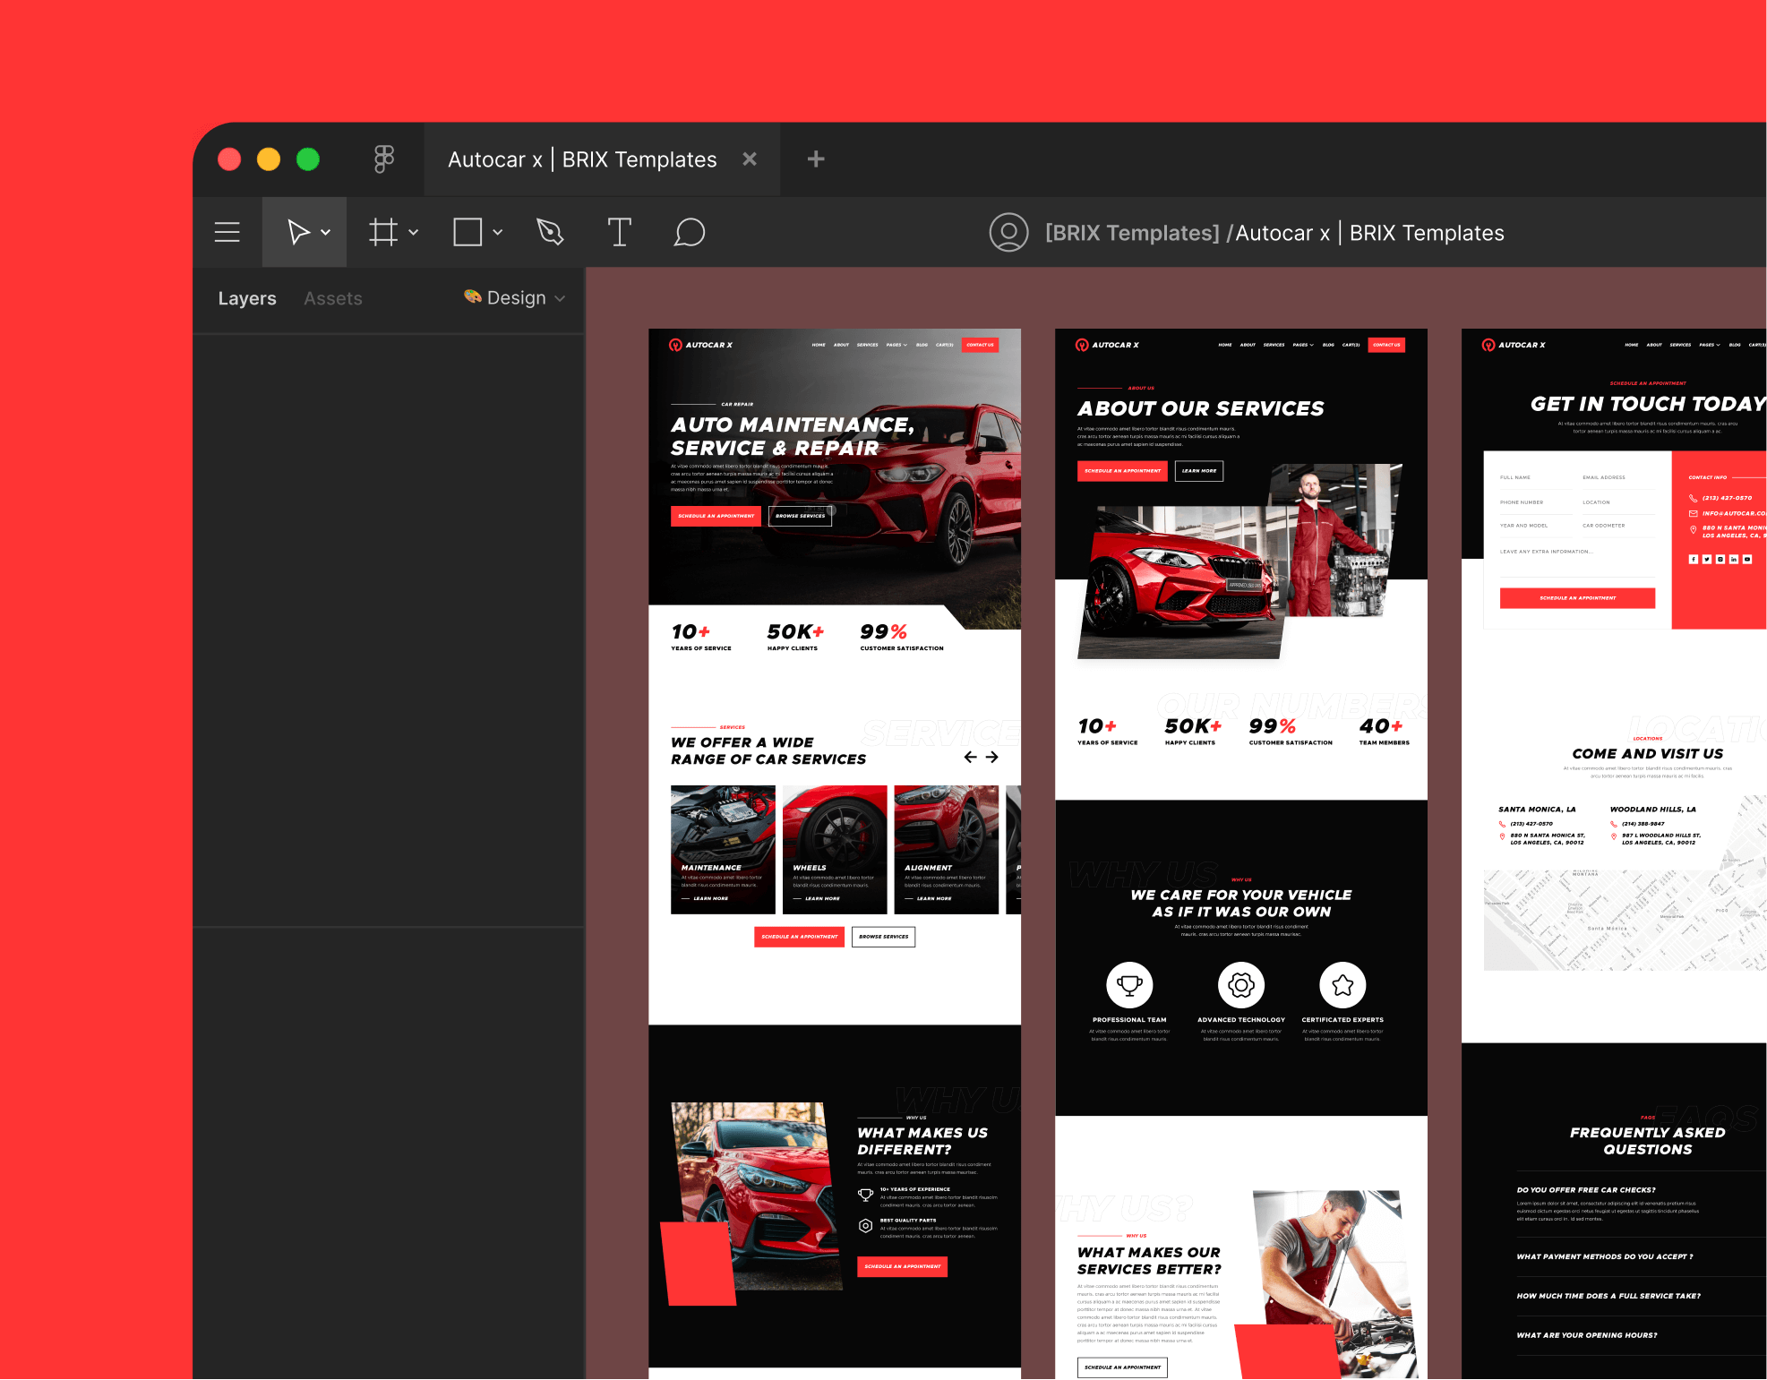Select the Move tool
Viewport: 1767px width, 1380px height.
[299, 232]
